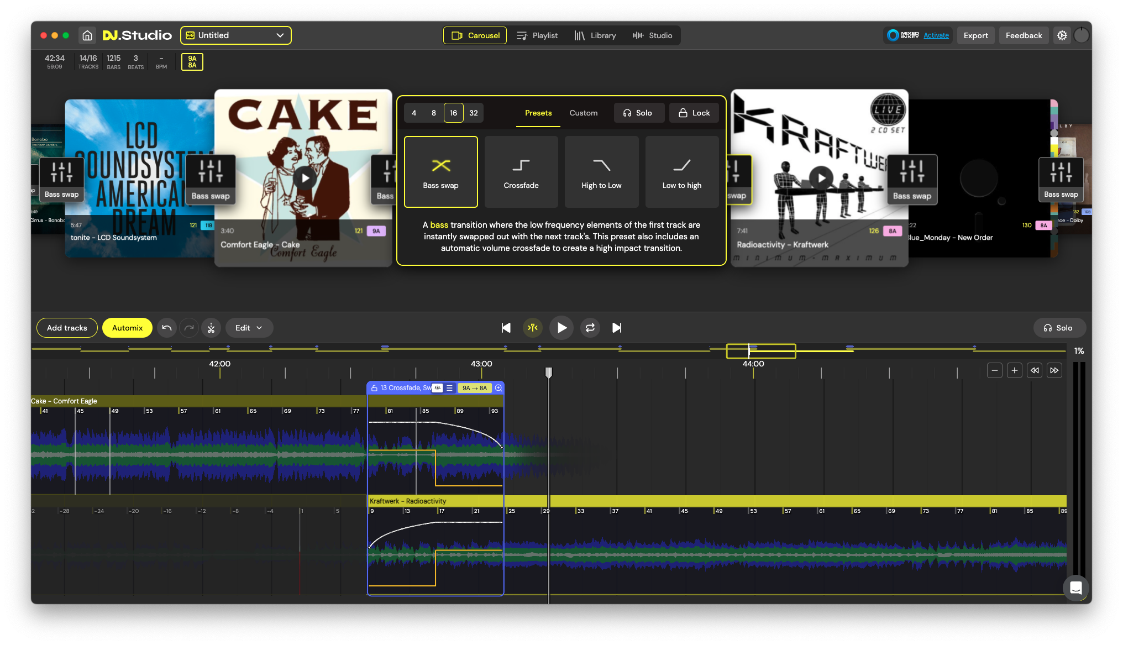Click the 44:00 timeline ruler mark
1123x645 pixels.
click(753, 364)
